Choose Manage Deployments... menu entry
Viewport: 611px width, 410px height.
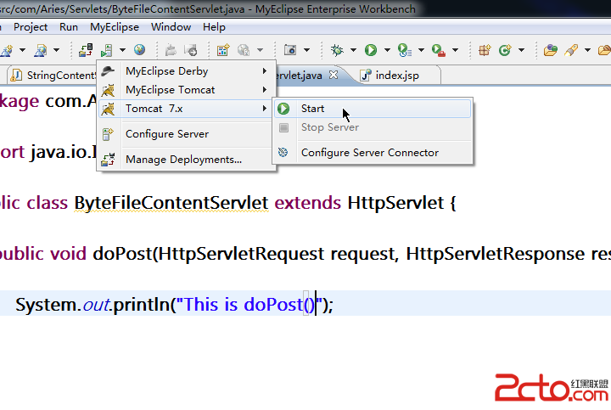186,160
